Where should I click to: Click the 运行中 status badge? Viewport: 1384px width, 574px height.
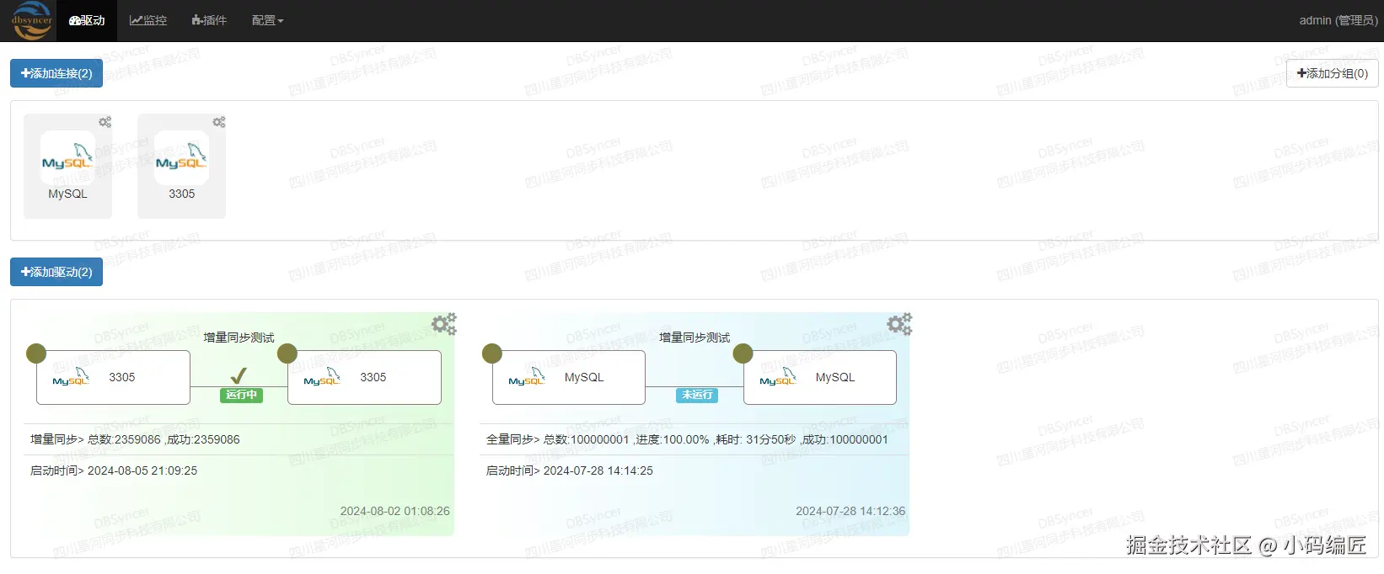click(241, 395)
